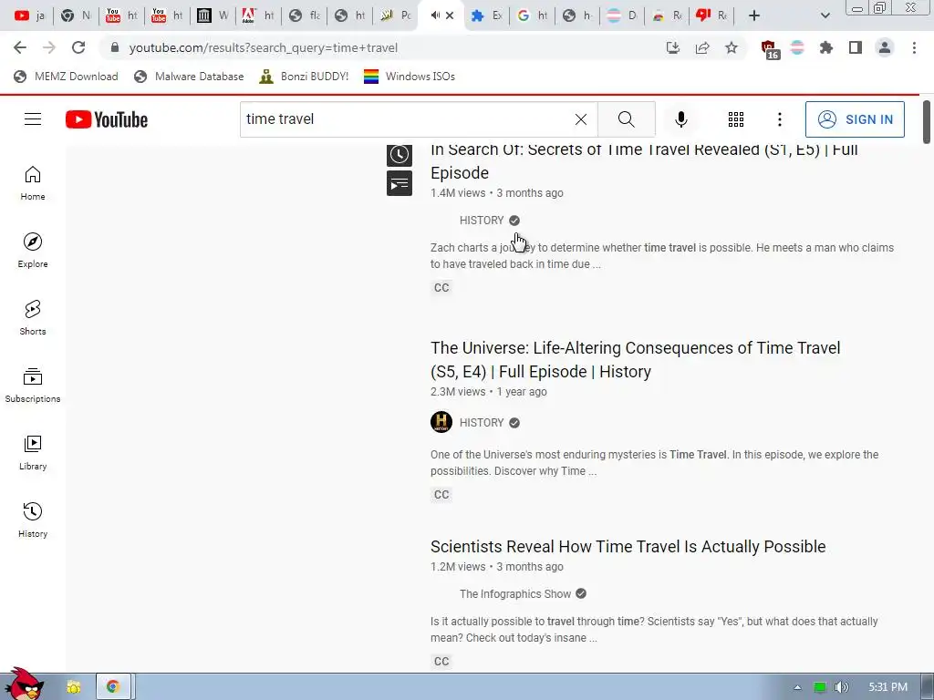Open the folder icon in the taskbar

tap(74, 687)
